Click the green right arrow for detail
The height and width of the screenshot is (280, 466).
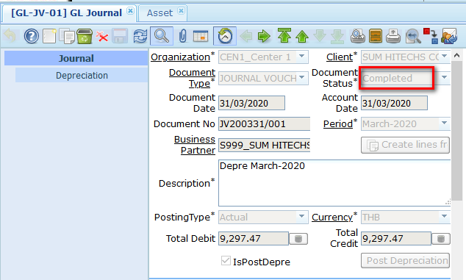click(x=264, y=36)
